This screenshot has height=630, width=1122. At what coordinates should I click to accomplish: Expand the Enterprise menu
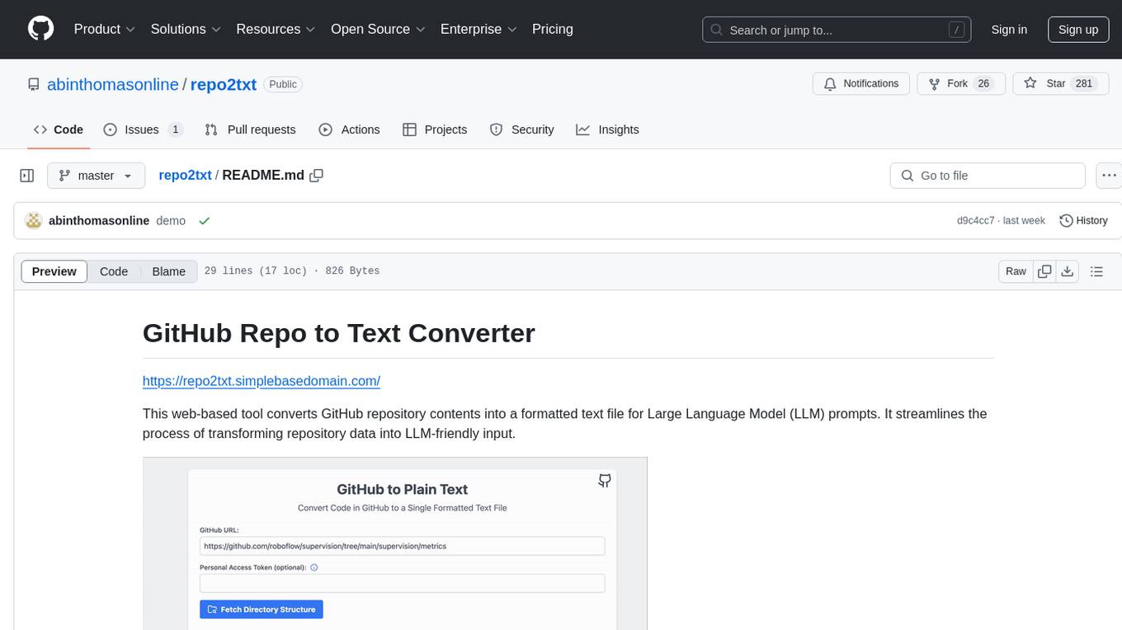[x=478, y=29]
